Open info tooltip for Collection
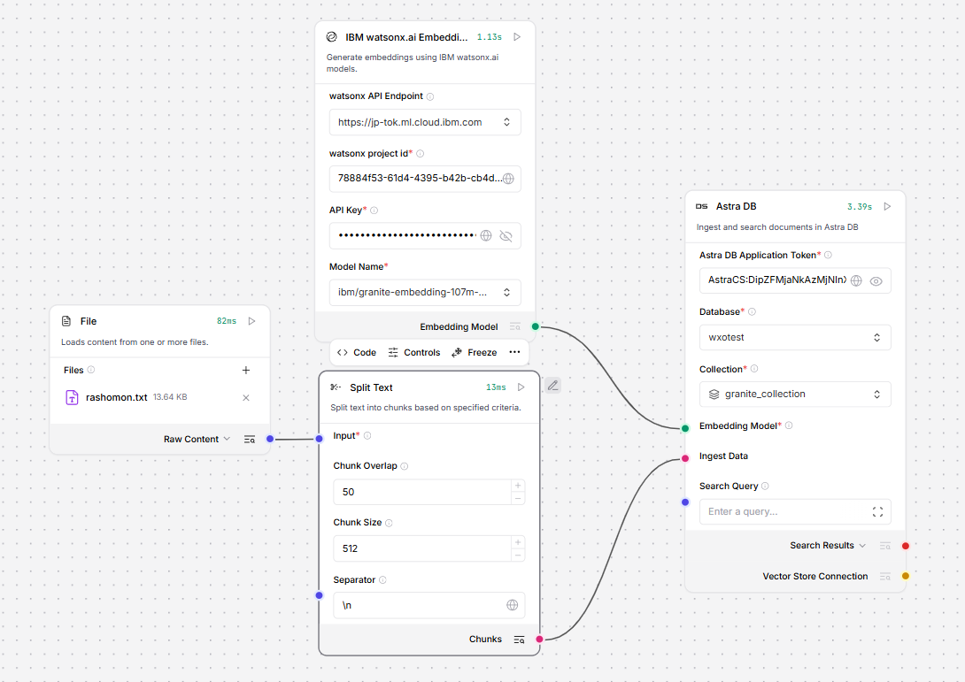This screenshot has height=682, width=965. 754,369
